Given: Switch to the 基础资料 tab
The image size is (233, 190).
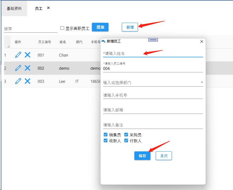Looking at the screenshot, I should click(x=14, y=9).
